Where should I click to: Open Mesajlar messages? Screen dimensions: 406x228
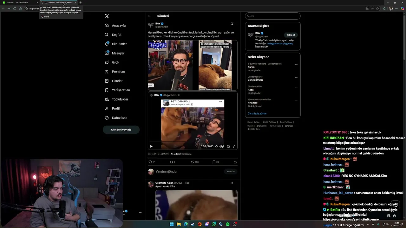(x=115, y=53)
